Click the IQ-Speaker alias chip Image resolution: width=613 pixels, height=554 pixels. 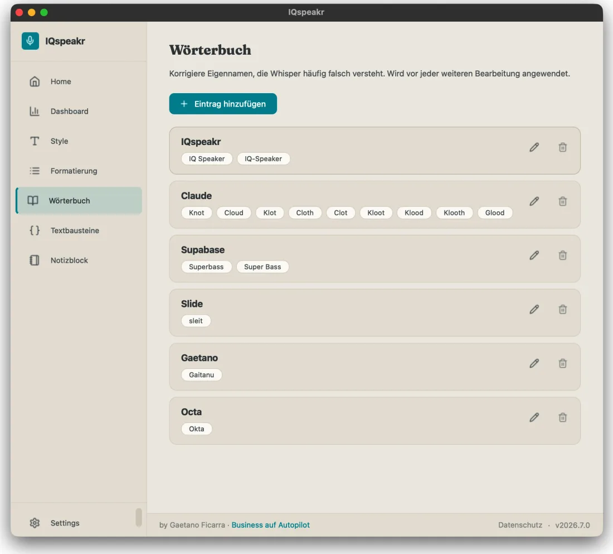(263, 158)
